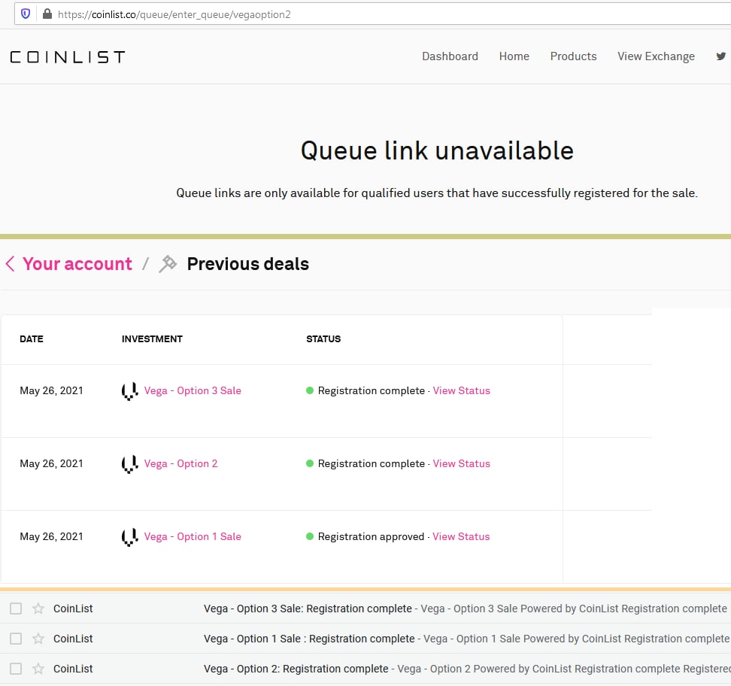This screenshot has width=731, height=686.
Task: Click the Vega logo in Option 3 Sale row
Action: coord(129,391)
